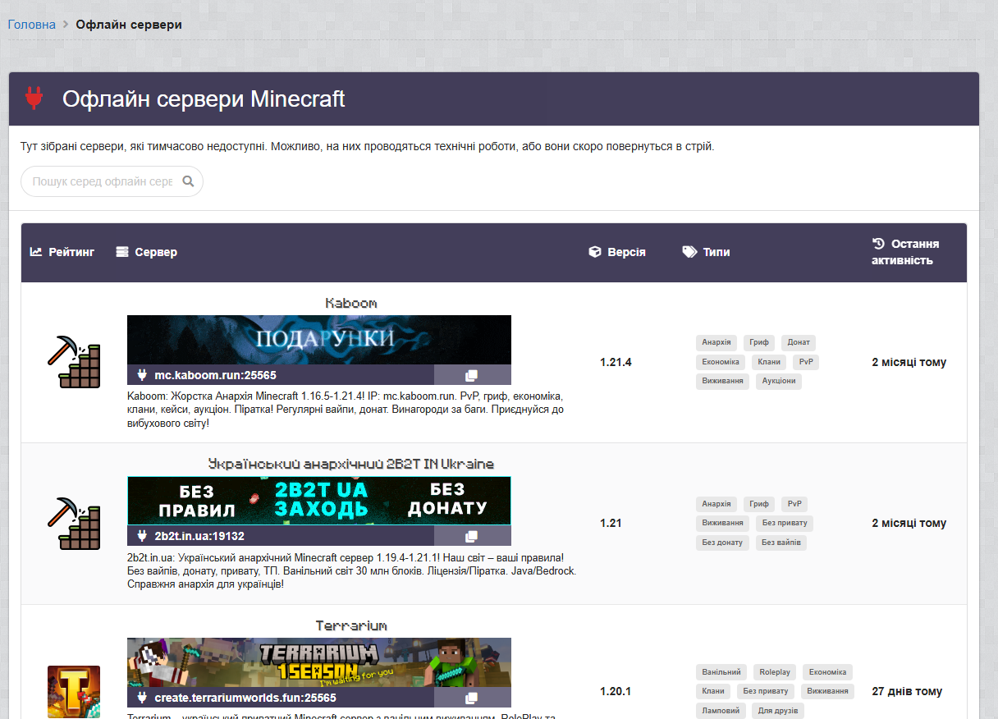
Task: Select the Для друзів tag
Action: [x=777, y=711]
